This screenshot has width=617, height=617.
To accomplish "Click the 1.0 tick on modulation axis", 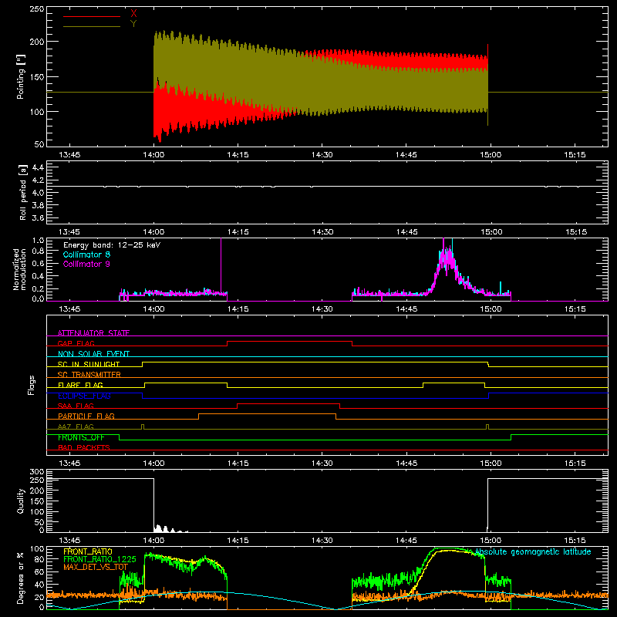I will point(38,241).
